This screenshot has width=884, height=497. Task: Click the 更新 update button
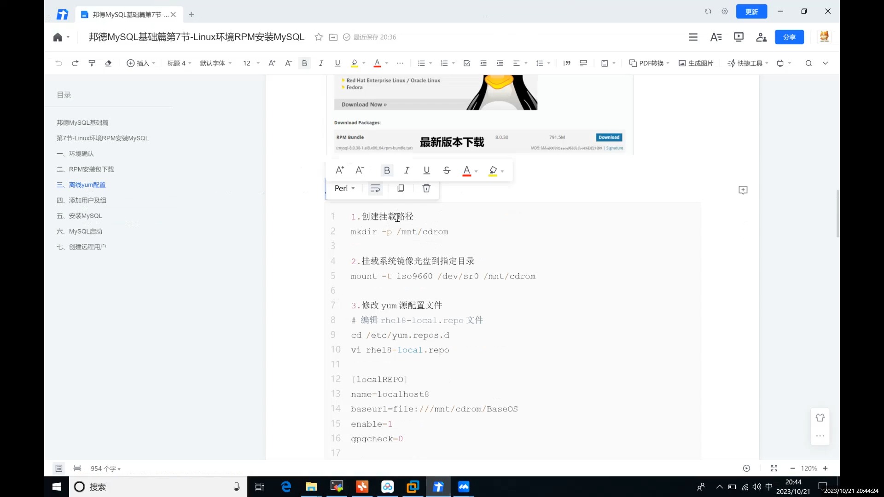point(751,12)
